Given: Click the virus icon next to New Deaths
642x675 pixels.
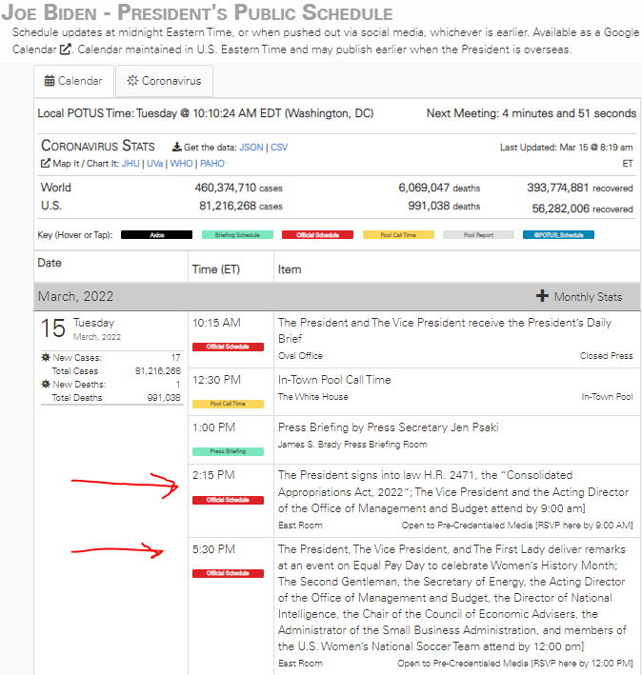Looking at the screenshot, I should pos(45,384).
